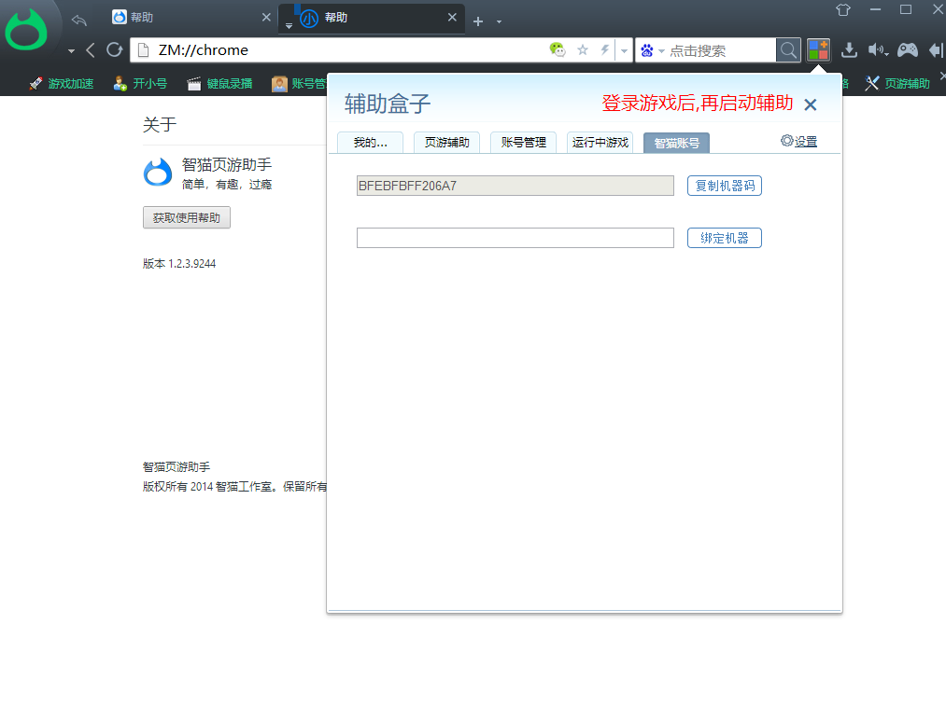The width and height of the screenshot is (946, 707).
Task: Click the download arrow toolbar icon
Action: [849, 50]
